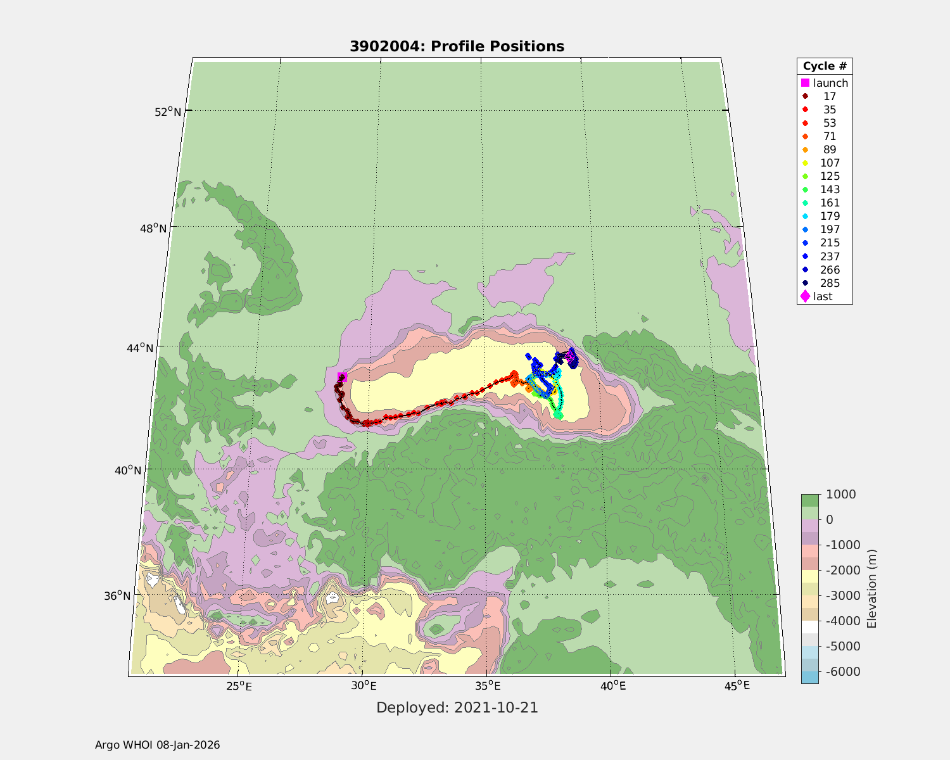Click the magenta last diamond in the legend

(805, 296)
